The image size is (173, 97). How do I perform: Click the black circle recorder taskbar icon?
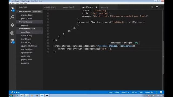point(47,96)
